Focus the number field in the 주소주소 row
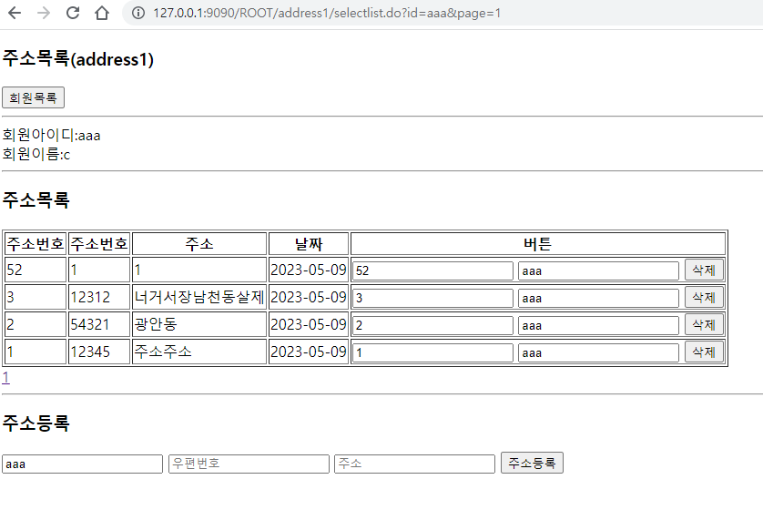 433,352
